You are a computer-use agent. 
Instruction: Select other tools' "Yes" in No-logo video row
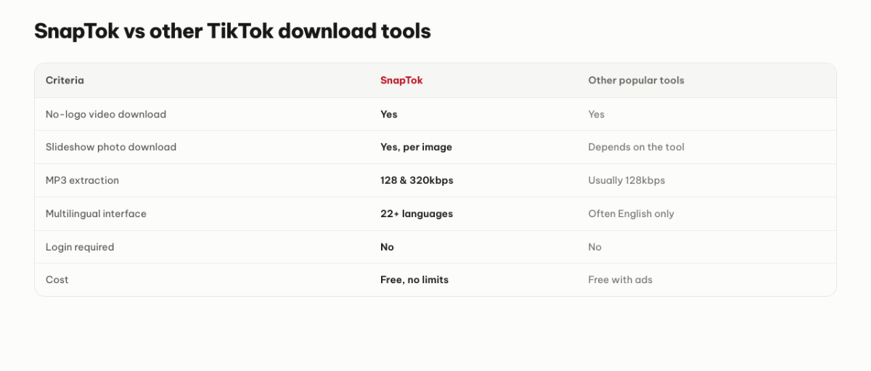point(596,114)
